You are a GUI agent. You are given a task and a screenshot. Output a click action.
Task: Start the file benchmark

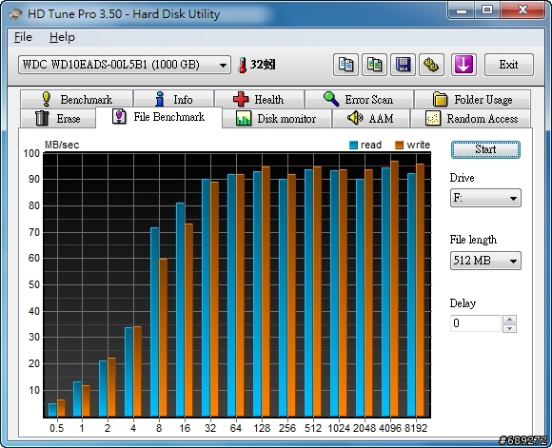tap(485, 149)
